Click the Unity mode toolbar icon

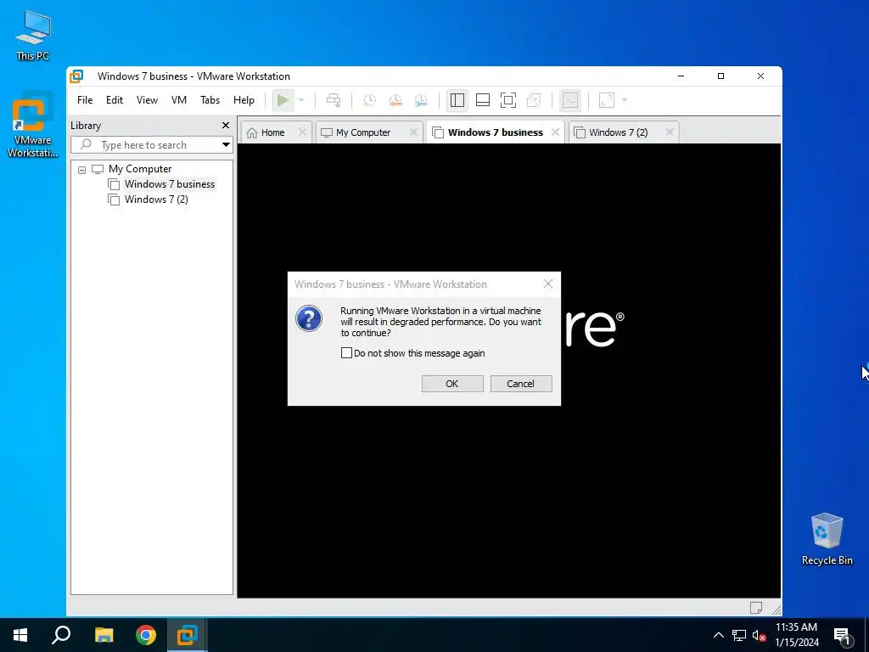point(534,100)
